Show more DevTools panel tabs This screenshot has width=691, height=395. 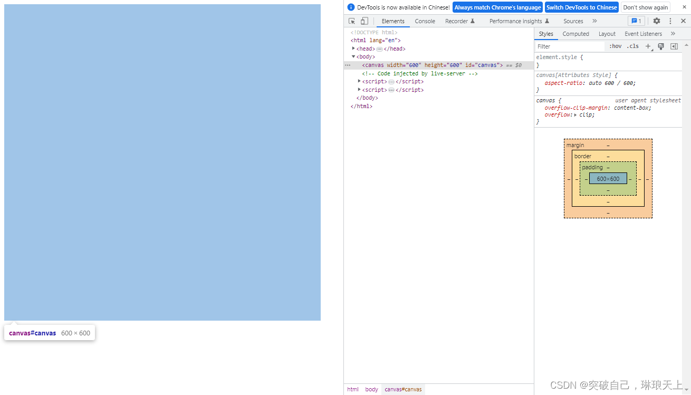(x=594, y=21)
